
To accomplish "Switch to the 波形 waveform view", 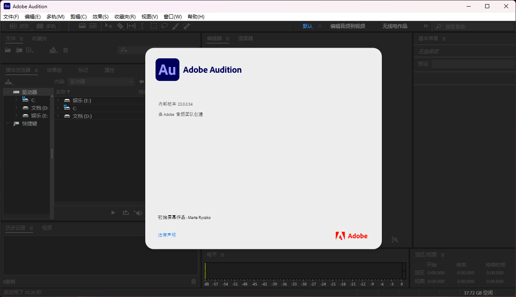I will click(19, 26).
